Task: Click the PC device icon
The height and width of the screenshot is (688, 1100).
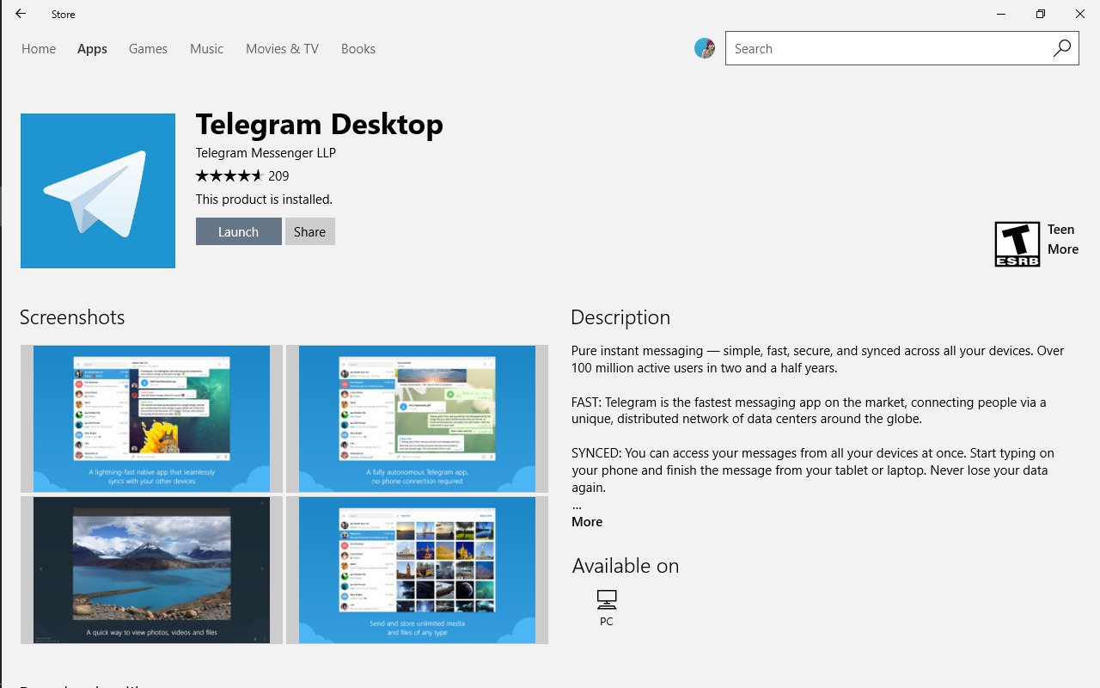Action: coord(607,599)
